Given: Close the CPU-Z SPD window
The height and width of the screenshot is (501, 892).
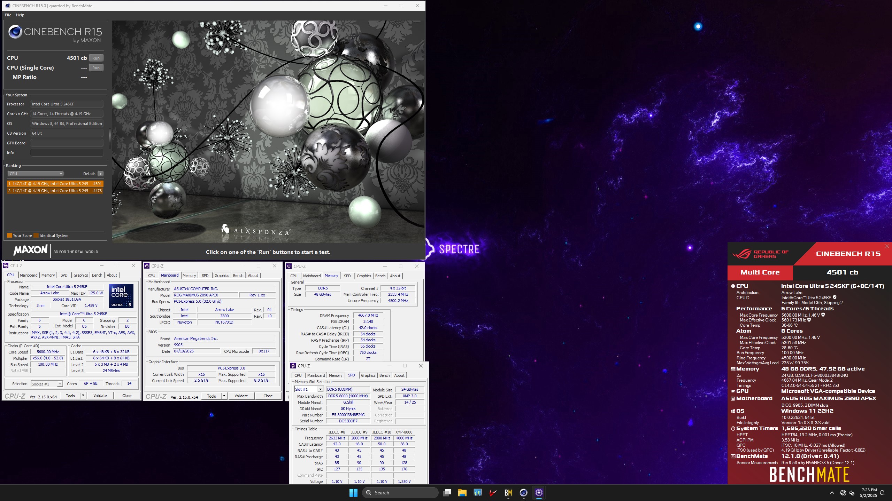Looking at the screenshot, I should (x=421, y=366).
